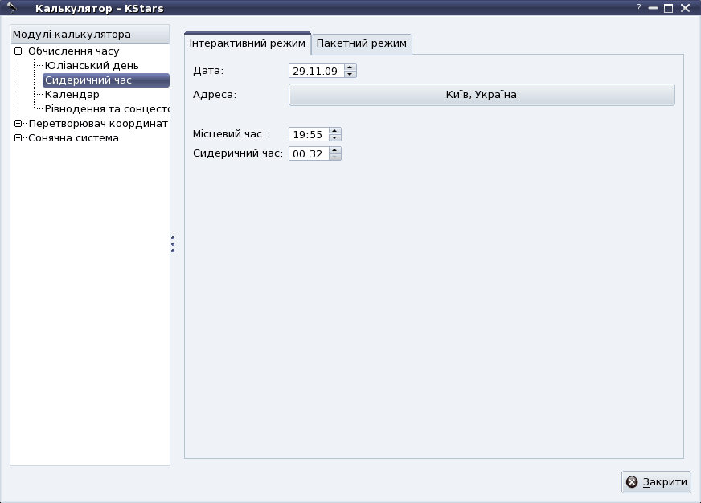Click the Сидеричний час time field
Screen dimensions: 701x503
pos(308,154)
